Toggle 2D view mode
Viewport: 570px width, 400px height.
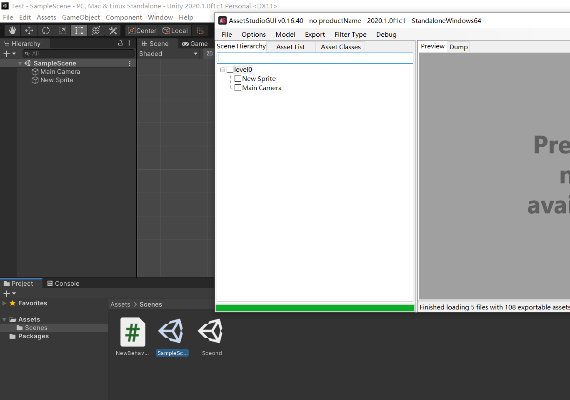(209, 53)
